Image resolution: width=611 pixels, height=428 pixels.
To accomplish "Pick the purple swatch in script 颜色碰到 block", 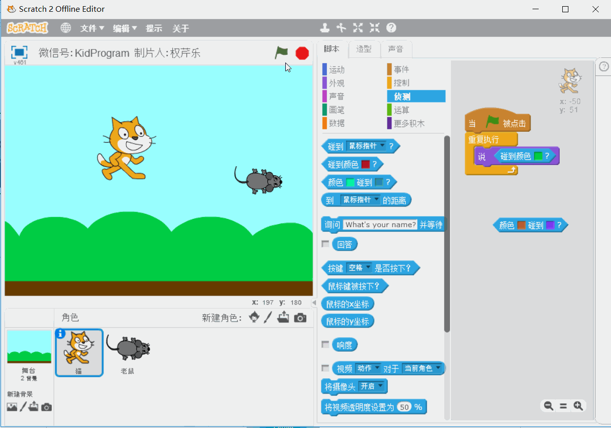I will pos(550,225).
